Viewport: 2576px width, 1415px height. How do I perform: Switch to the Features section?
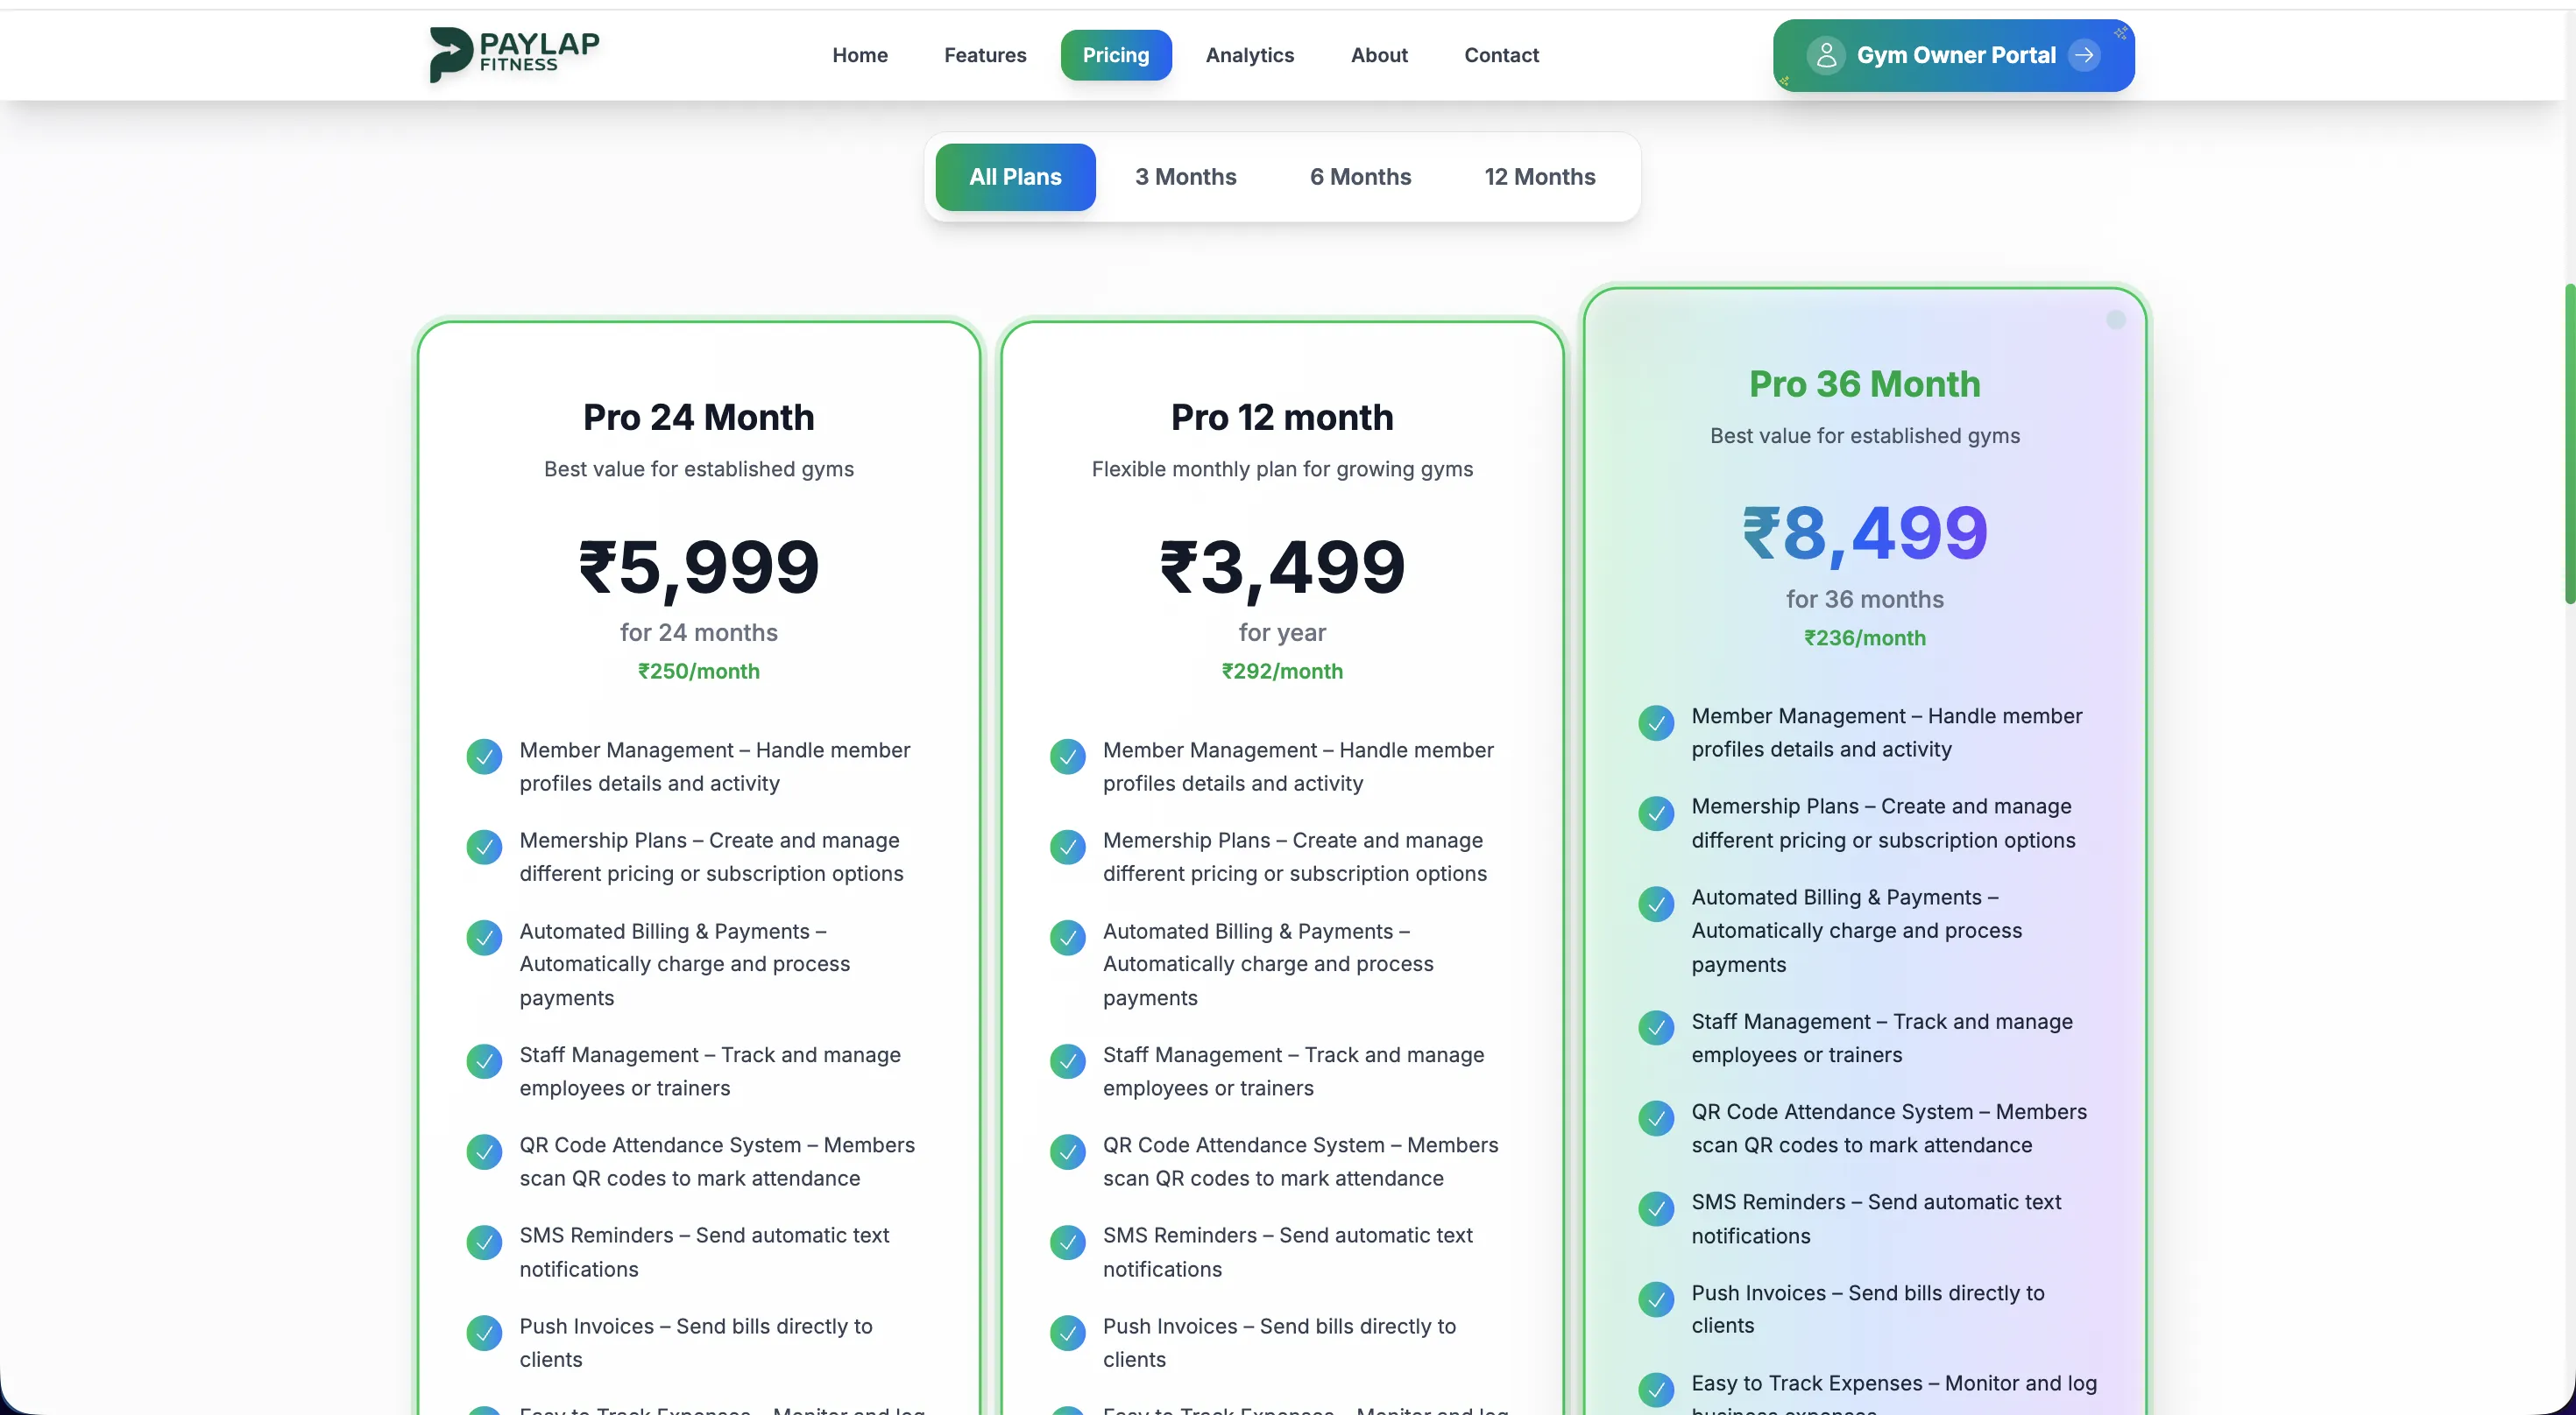pos(985,55)
